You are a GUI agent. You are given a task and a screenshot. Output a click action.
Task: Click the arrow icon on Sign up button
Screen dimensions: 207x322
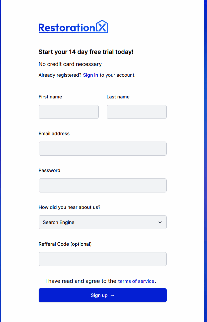point(112,295)
